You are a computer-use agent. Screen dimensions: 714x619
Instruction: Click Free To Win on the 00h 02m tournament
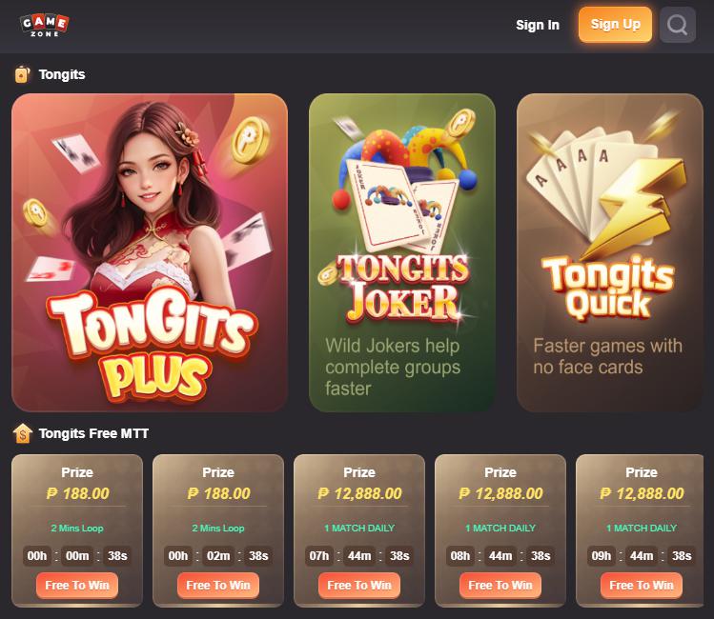point(218,585)
